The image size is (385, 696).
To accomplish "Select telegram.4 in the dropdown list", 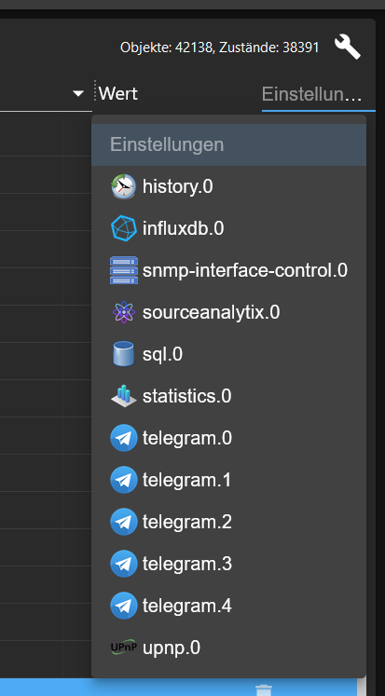I will pyautogui.click(x=228, y=606).
